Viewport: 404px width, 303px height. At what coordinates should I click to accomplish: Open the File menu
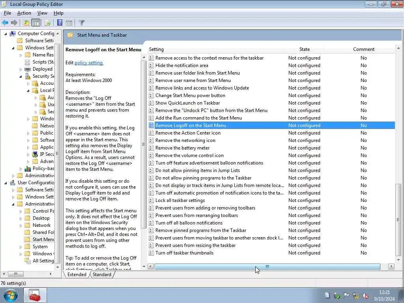pos(7,13)
